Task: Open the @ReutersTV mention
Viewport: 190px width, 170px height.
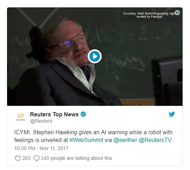Action: click(155, 140)
